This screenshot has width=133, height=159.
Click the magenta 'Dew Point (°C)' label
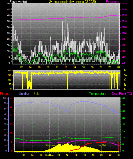click(122, 94)
